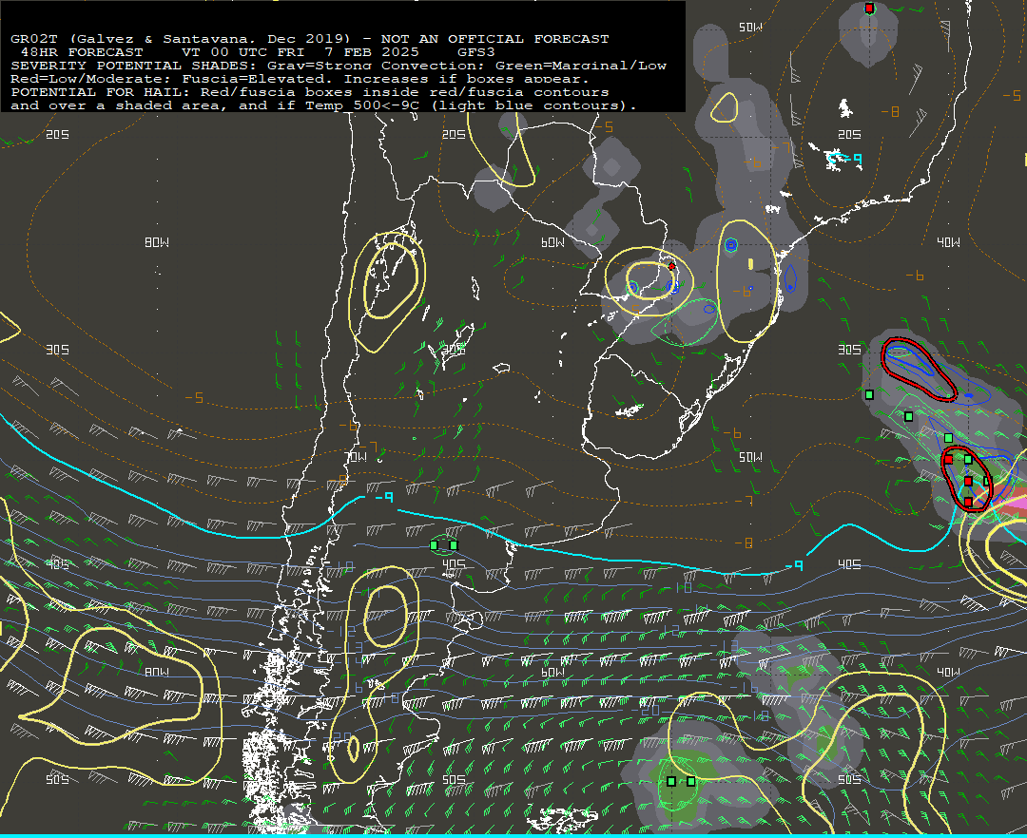Select the "SEVERITY POTENTIAL SHADES" legend line

(x=338, y=66)
